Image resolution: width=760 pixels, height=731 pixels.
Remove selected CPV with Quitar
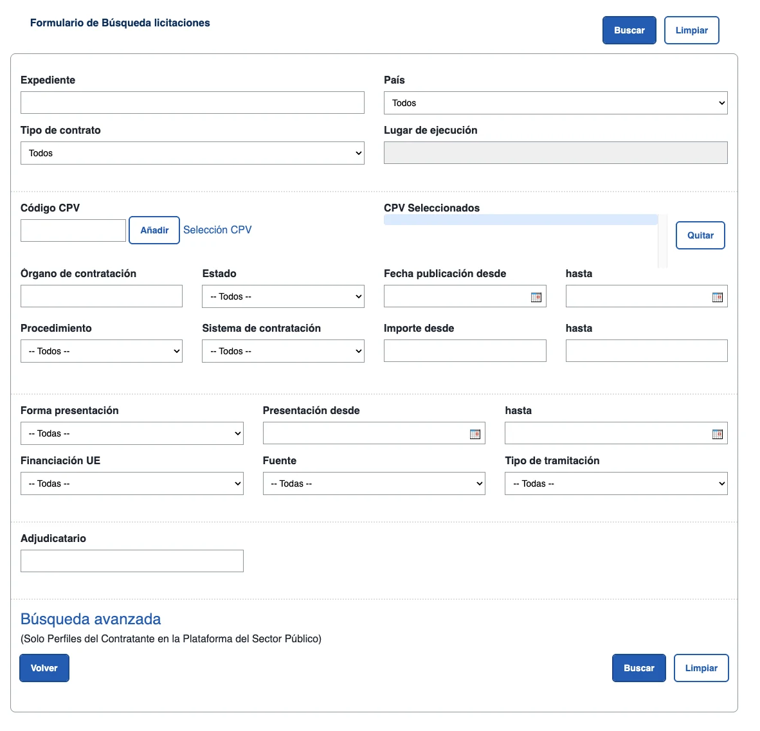(700, 235)
